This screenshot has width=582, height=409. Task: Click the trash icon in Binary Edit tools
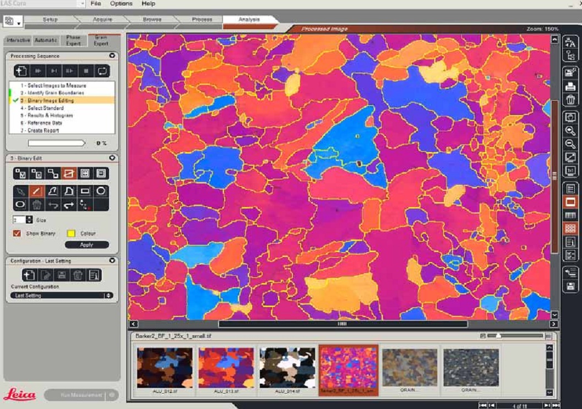37,205
